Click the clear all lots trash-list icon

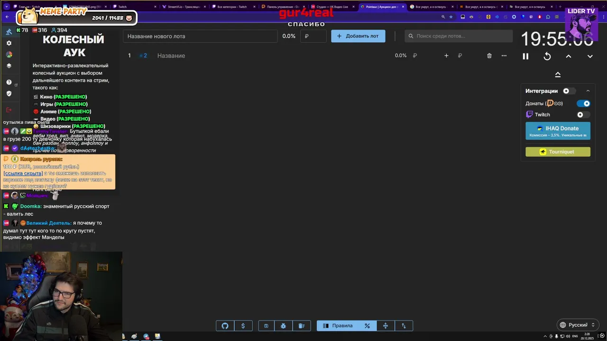pos(302,326)
